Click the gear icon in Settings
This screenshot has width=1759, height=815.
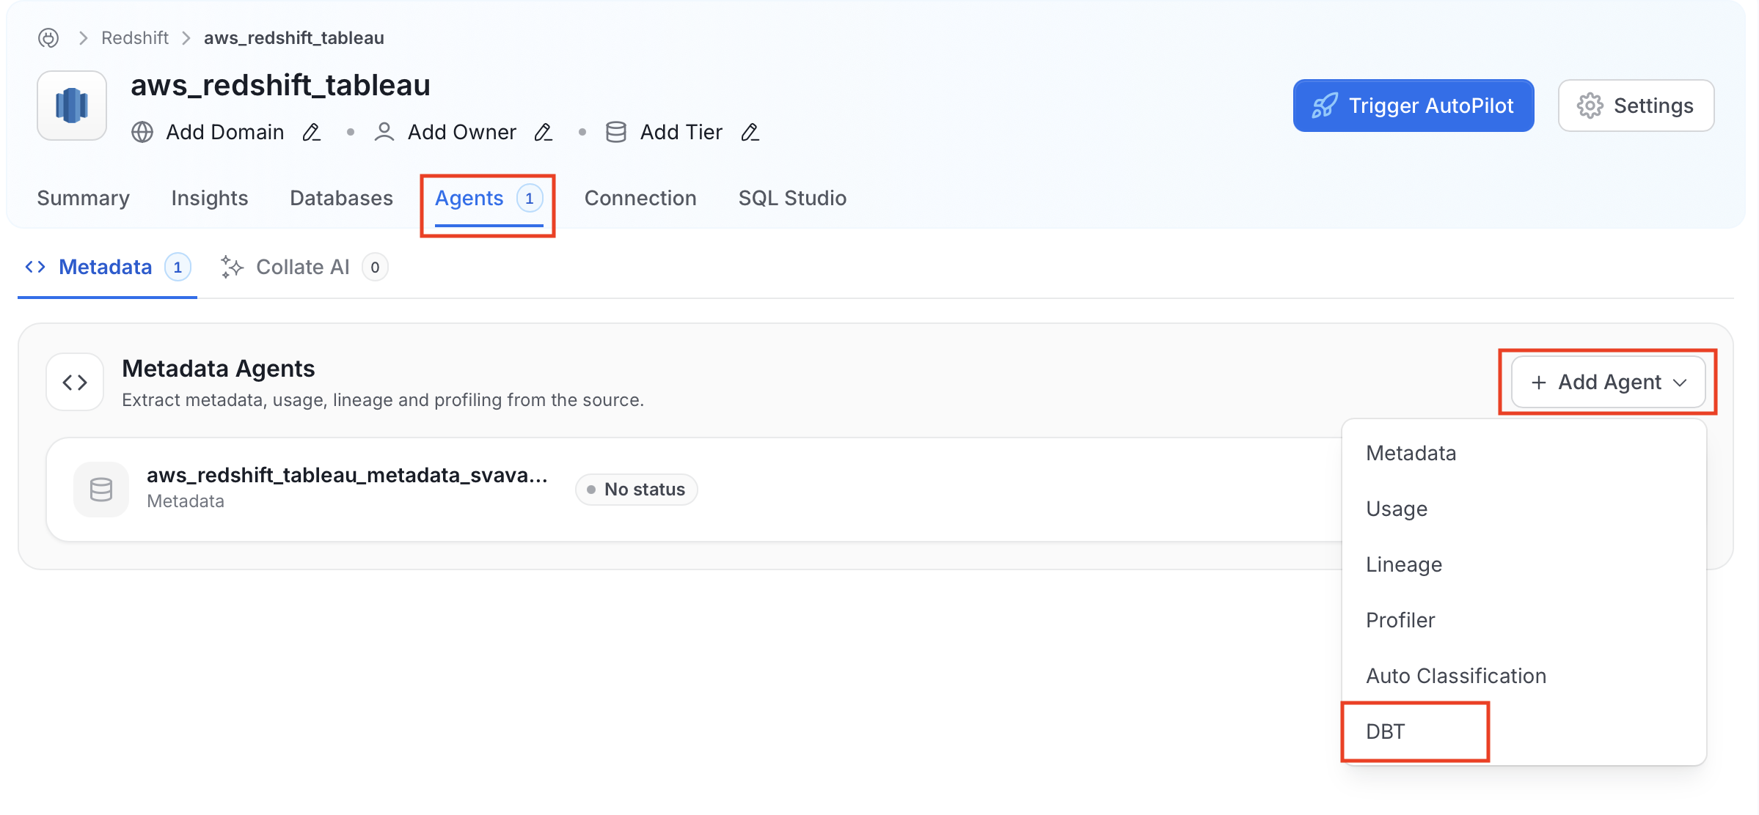click(x=1590, y=106)
